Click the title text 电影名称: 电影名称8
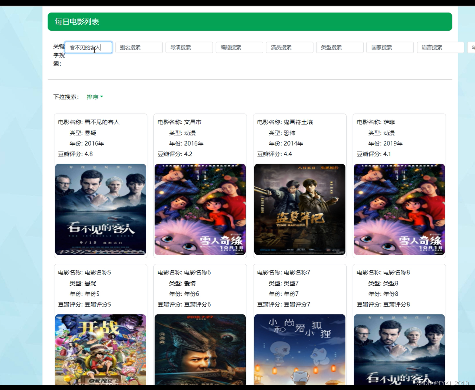The width and height of the screenshot is (475, 390). pos(383,273)
